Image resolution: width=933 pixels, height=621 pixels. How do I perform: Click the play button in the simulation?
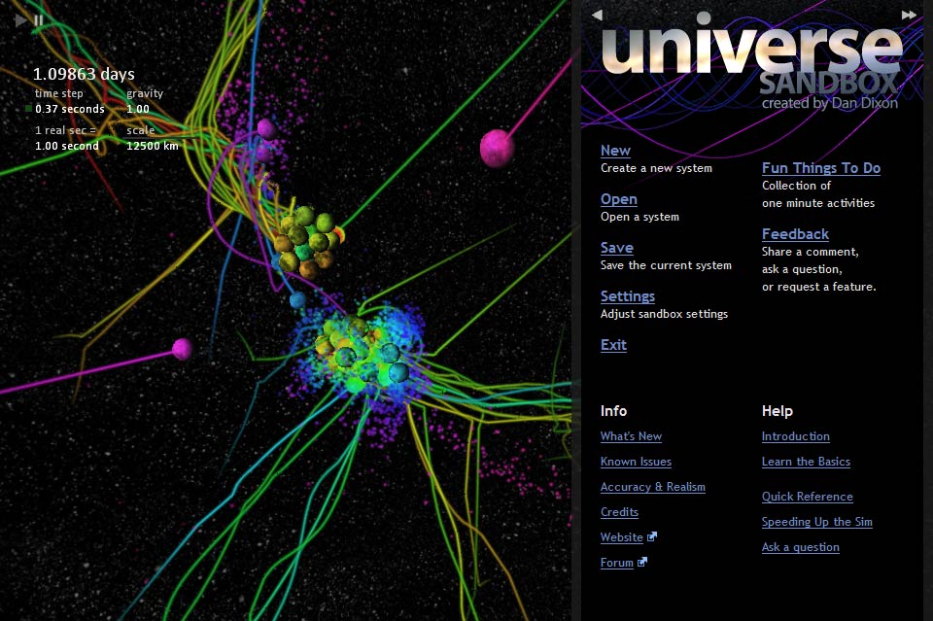20,20
